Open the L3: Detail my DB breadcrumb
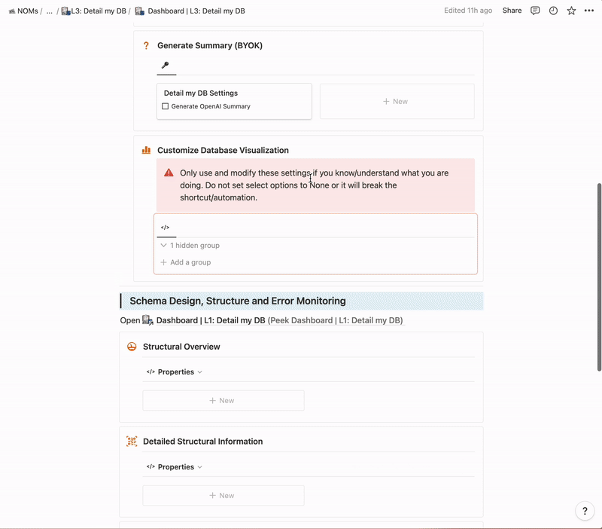 [x=93, y=11]
